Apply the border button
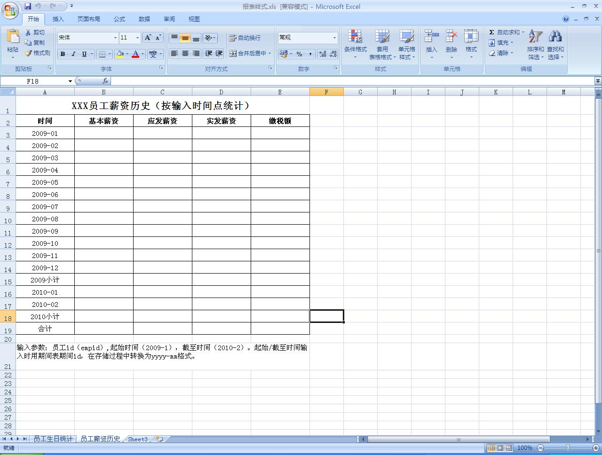Viewport: 602px width, 455px height. click(x=102, y=54)
